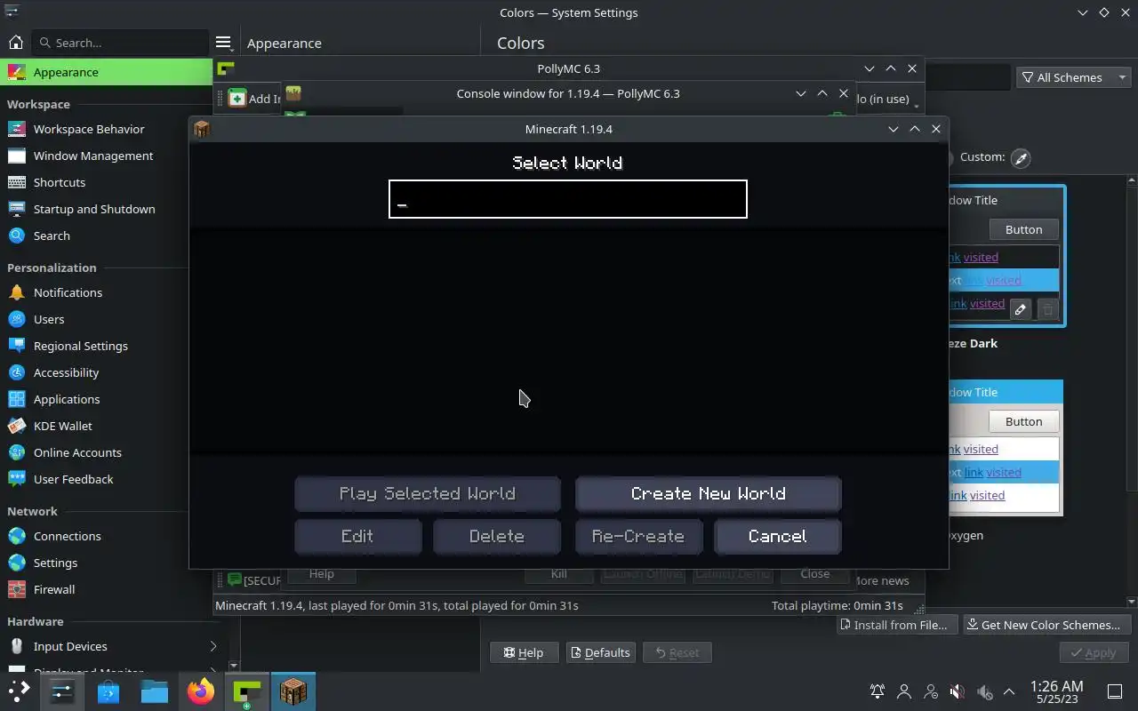The image size is (1138, 711).
Task: Click the Apply button in Colors settings
Action: coord(1094,652)
